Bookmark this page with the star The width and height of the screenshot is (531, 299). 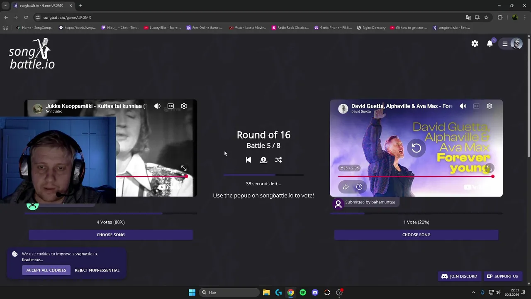tap(486, 17)
